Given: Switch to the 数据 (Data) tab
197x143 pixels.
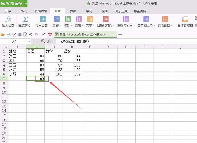Looking at the screenshot, I should point(73,11).
